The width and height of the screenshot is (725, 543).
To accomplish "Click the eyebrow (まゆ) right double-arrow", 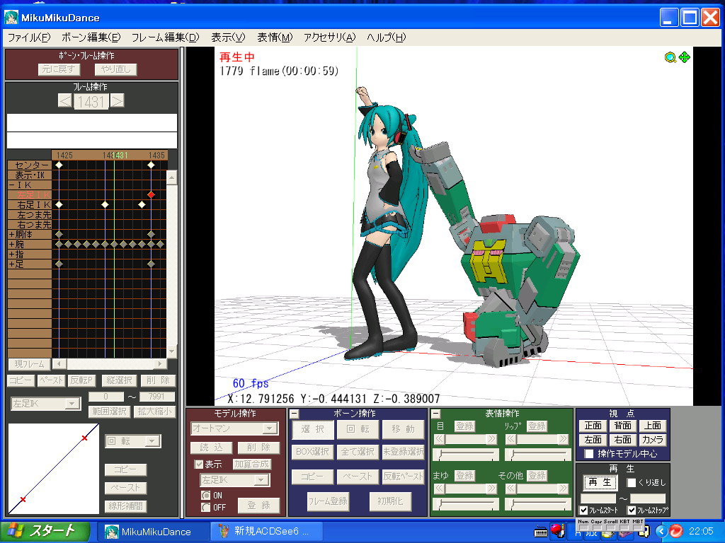I will 491,488.
